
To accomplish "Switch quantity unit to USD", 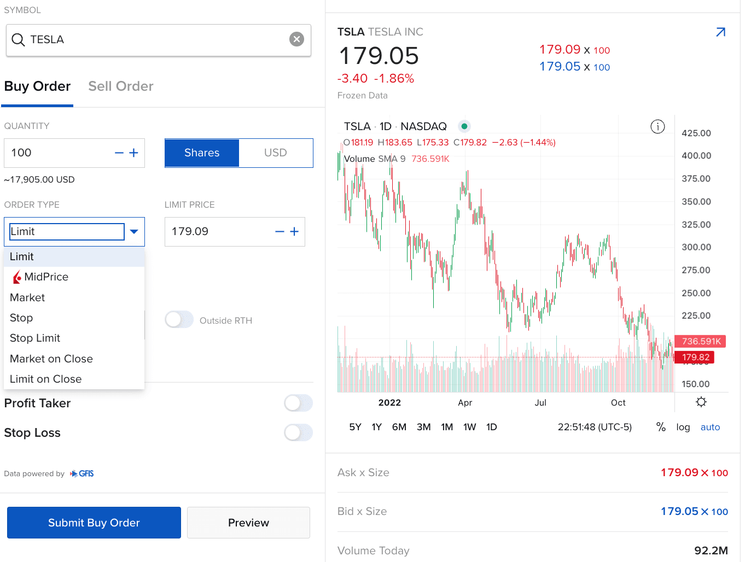I will click(275, 153).
